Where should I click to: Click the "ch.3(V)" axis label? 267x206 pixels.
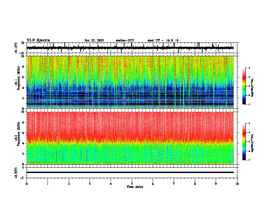pos(16,173)
